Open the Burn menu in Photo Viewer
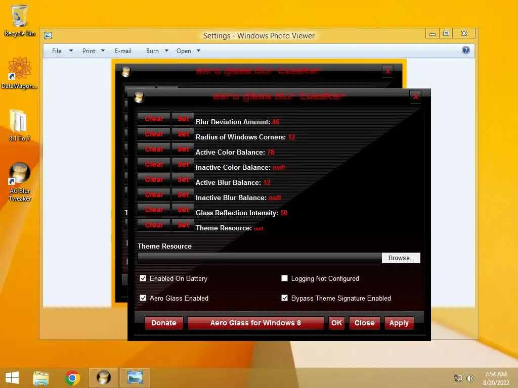 coord(152,51)
